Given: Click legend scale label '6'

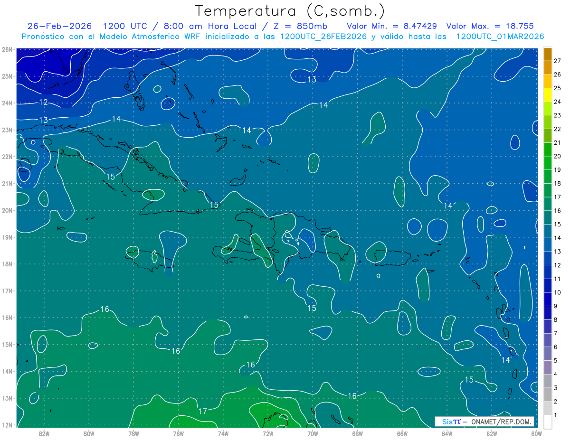Looking at the screenshot, I should (556, 347).
